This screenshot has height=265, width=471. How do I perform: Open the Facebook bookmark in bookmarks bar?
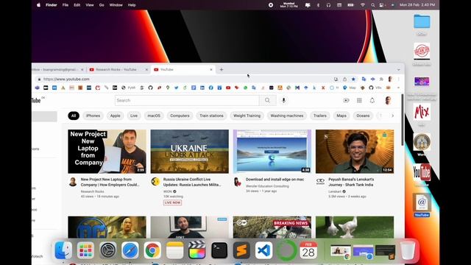[211, 88]
